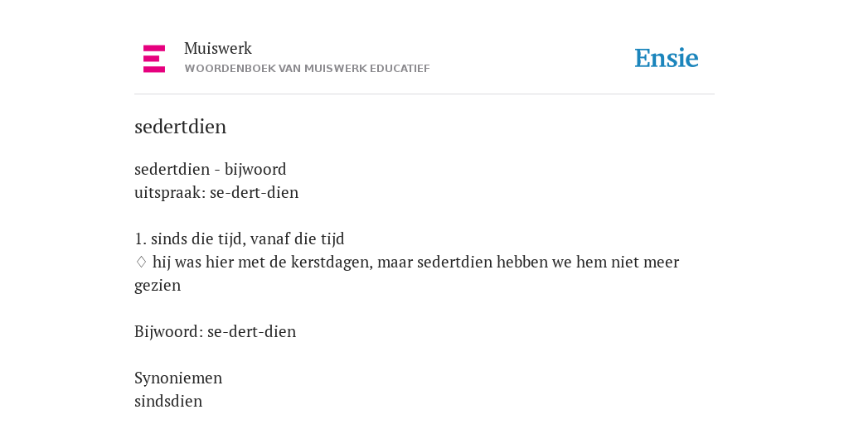Click definition 'sinds die tijd, vanaf die tijd'
This screenshot has width=849, height=424.
247,238
